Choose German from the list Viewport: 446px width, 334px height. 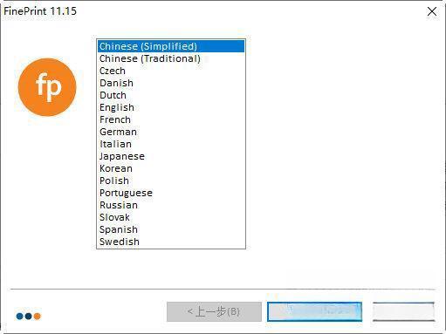point(171,132)
